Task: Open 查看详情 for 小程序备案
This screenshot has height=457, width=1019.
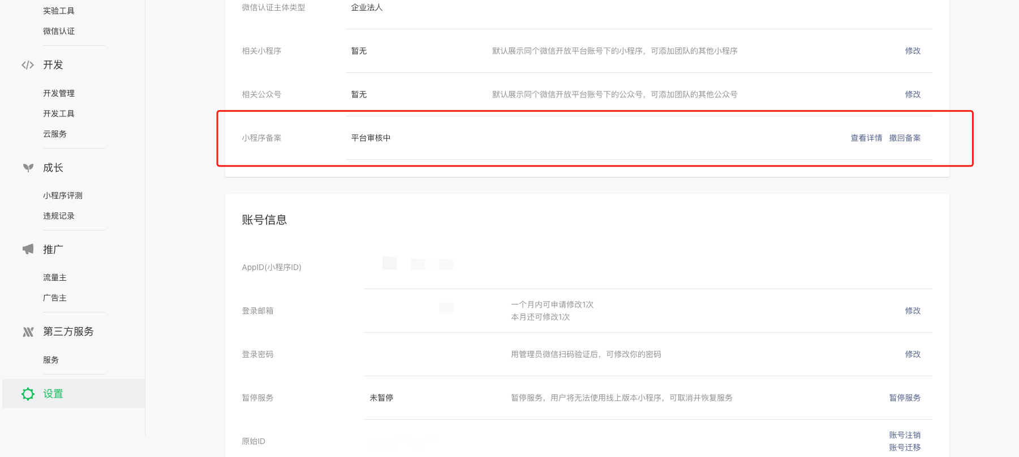Action: tap(866, 138)
